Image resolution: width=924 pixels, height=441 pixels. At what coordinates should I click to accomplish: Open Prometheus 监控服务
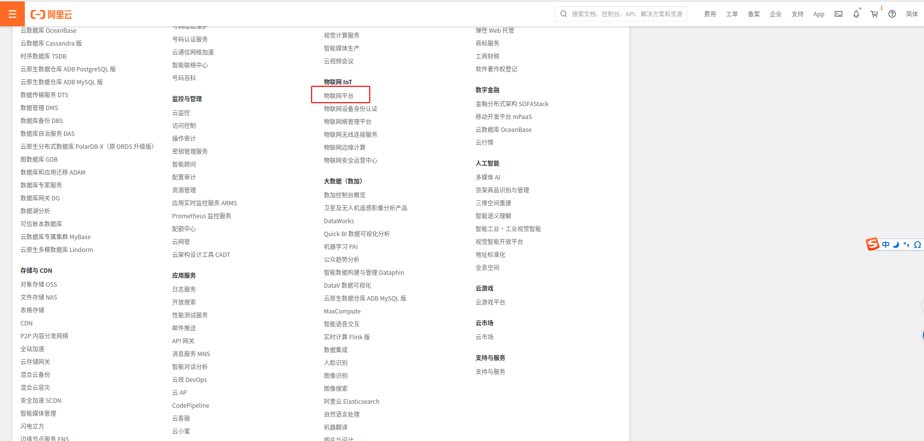click(201, 216)
